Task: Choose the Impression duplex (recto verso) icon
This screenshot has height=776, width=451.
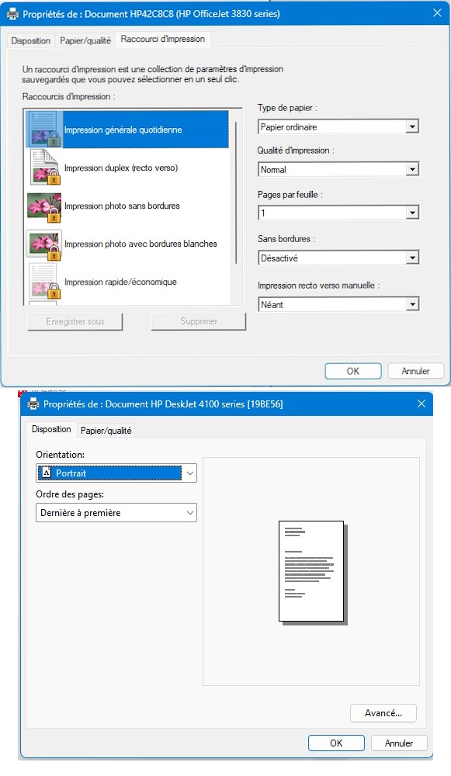Action: [44, 168]
